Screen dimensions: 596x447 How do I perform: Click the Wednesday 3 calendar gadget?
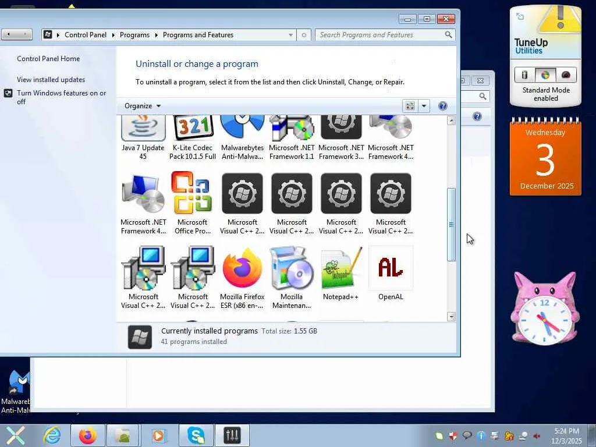click(545, 157)
